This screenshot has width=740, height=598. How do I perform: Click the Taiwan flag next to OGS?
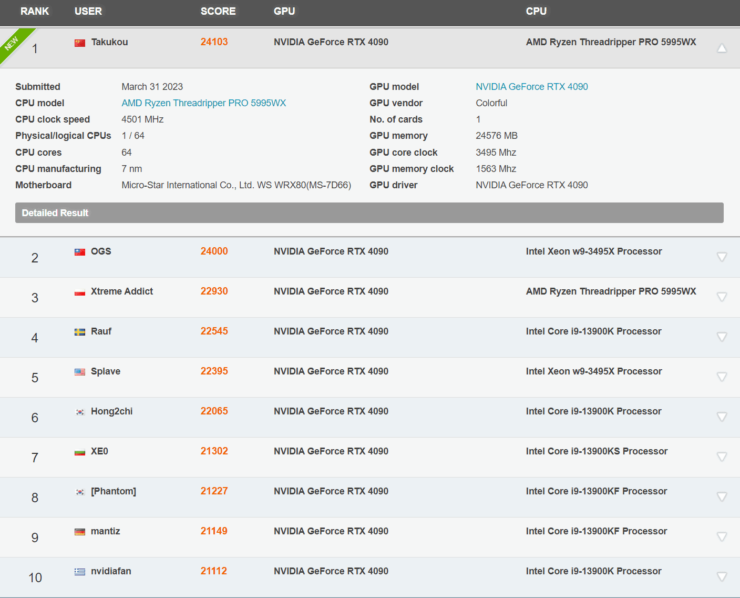[80, 252]
